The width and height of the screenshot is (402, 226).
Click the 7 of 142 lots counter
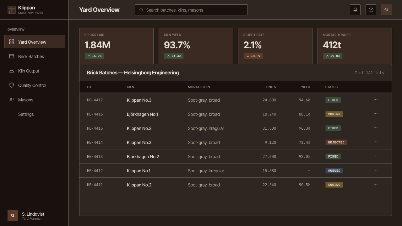tap(369, 73)
